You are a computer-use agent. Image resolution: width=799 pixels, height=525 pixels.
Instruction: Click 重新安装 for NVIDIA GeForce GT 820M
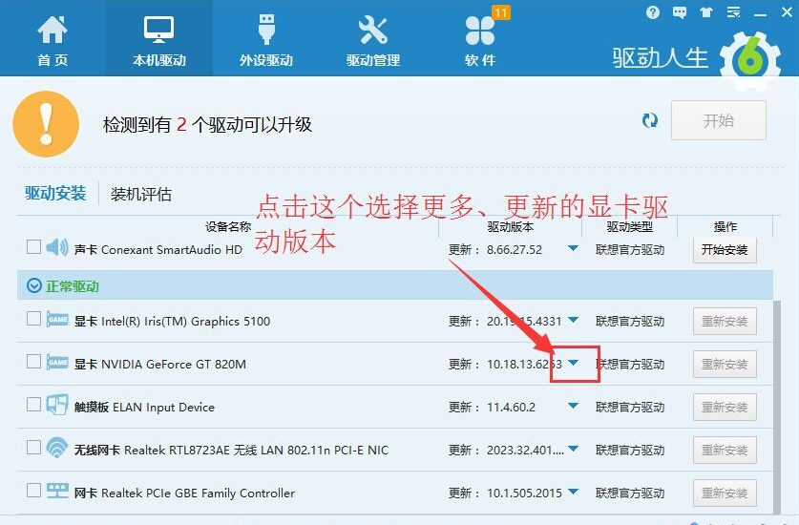[x=725, y=365]
